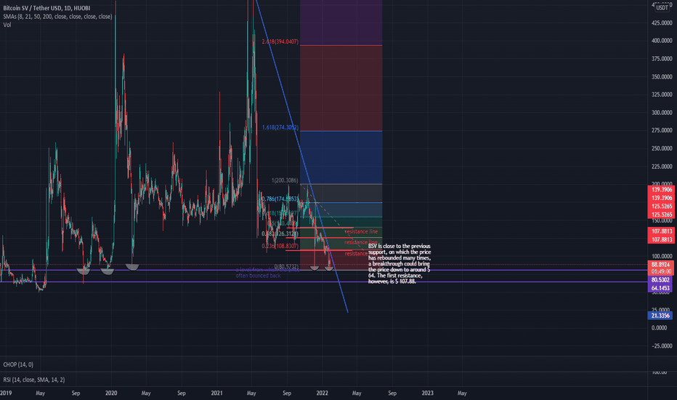Select the SMAs (8, 21, 50, 200) indicator legend
The height and width of the screenshot is (400, 677).
(x=57, y=17)
